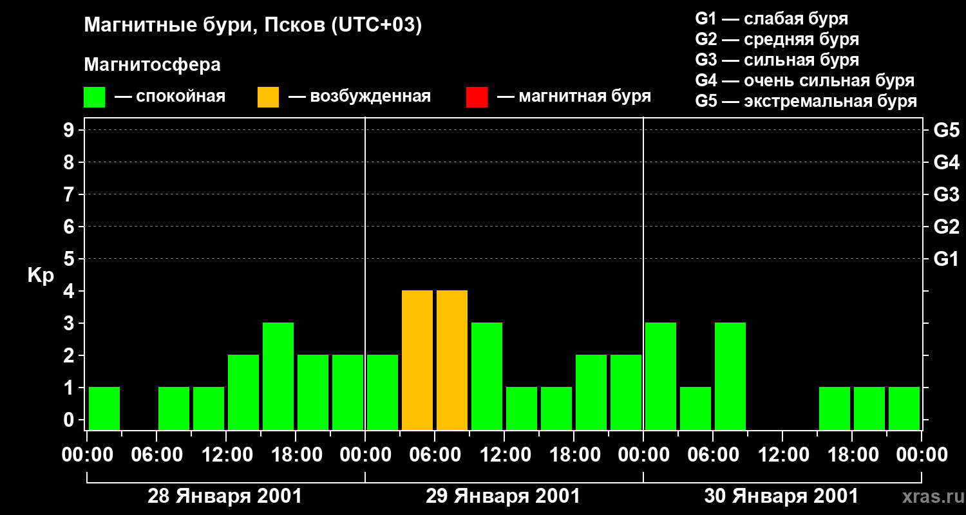
Task: Click the G3 tick label on right axis
Action: [x=946, y=194]
